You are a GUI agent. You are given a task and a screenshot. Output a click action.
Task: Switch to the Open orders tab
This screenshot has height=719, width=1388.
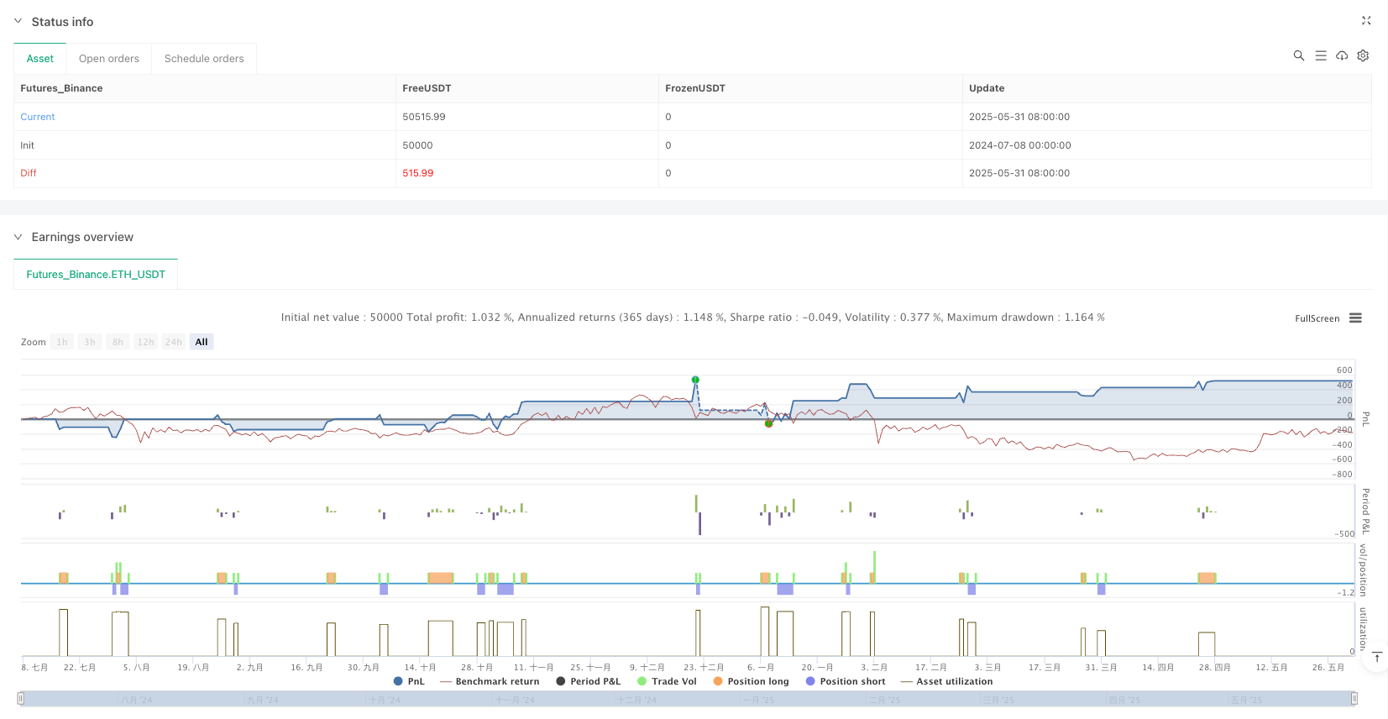109,59
